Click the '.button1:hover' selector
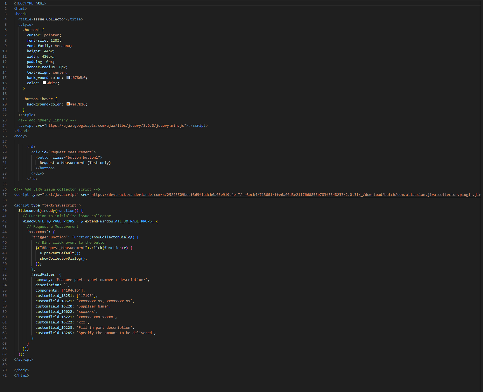Image resolution: width=483 pixels, height=392 pixels. click(38, 99)
